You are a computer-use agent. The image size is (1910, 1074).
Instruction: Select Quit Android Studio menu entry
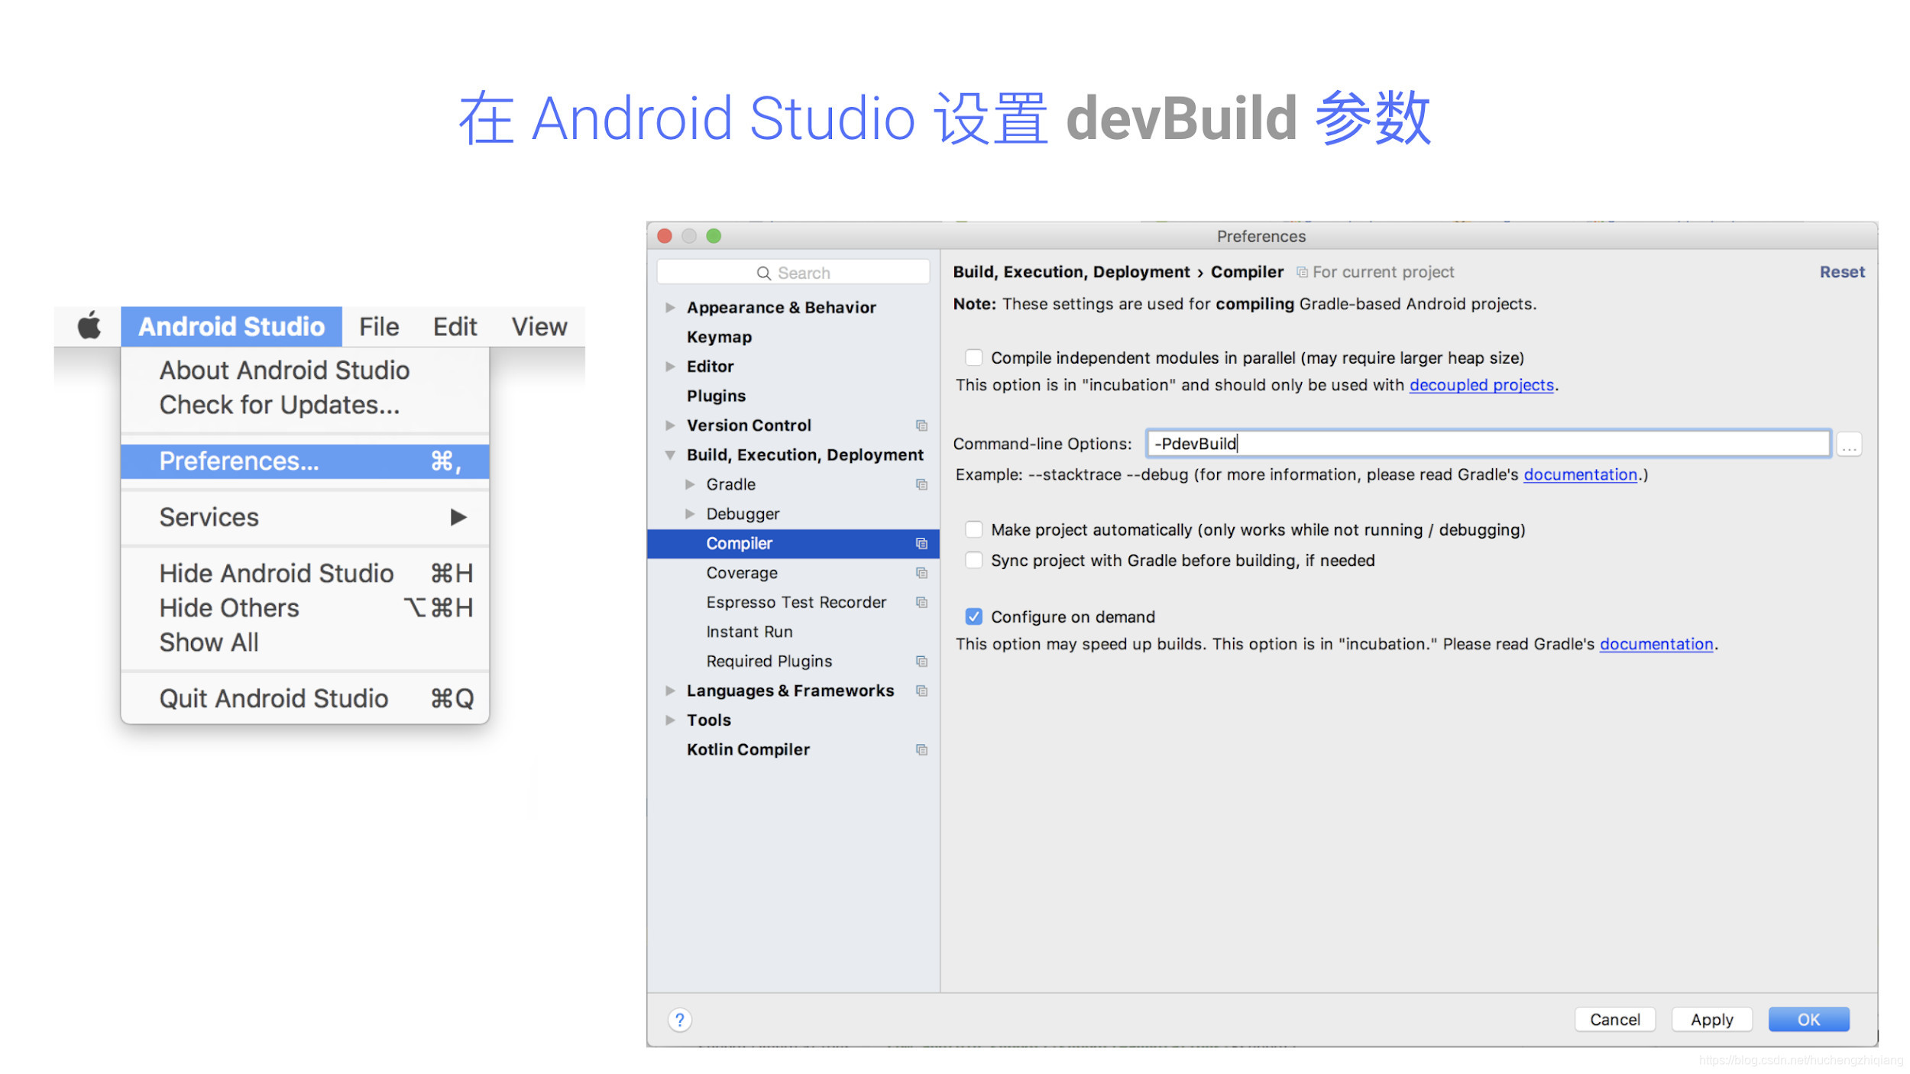(x=305, y=698)
